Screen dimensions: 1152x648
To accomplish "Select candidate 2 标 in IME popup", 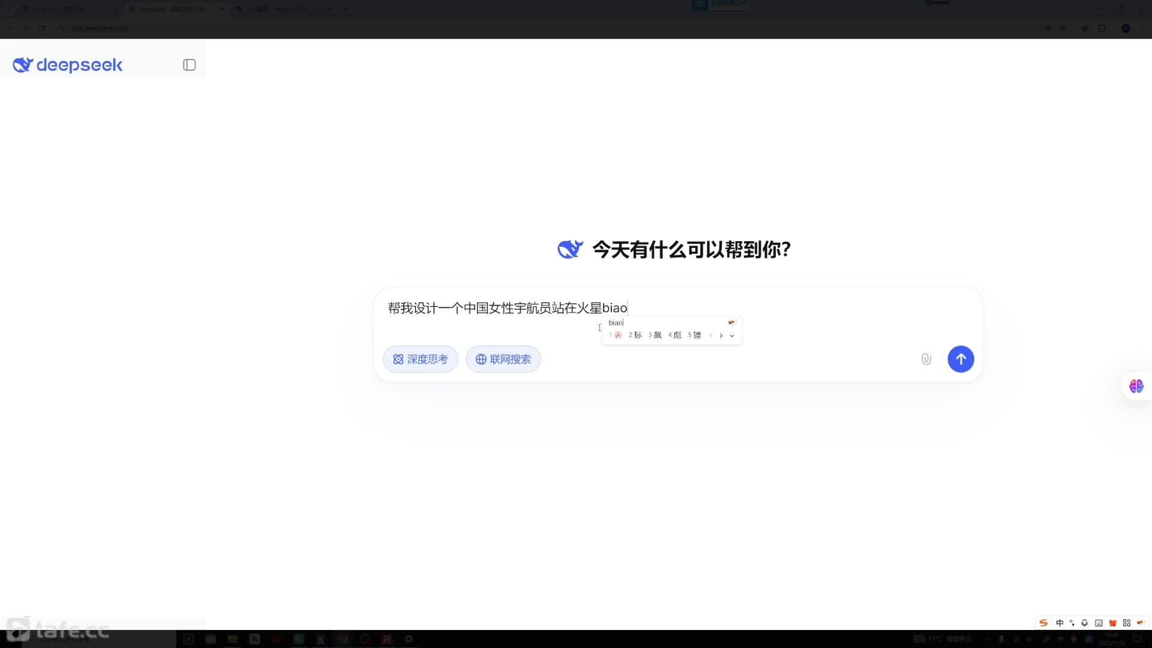I will click(635, 335).
